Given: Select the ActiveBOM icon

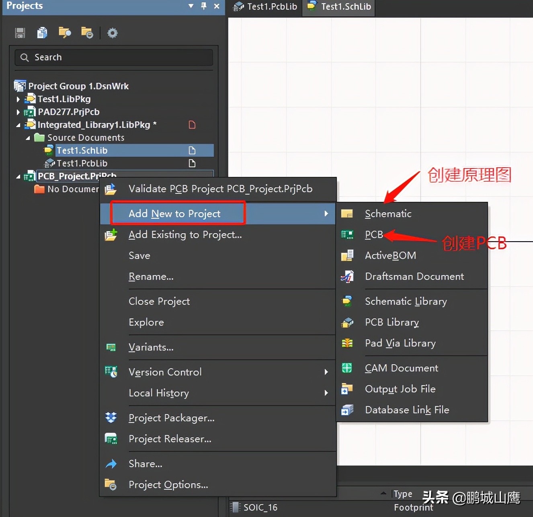Looking at the screenshot, I should [x=347, y=255].
